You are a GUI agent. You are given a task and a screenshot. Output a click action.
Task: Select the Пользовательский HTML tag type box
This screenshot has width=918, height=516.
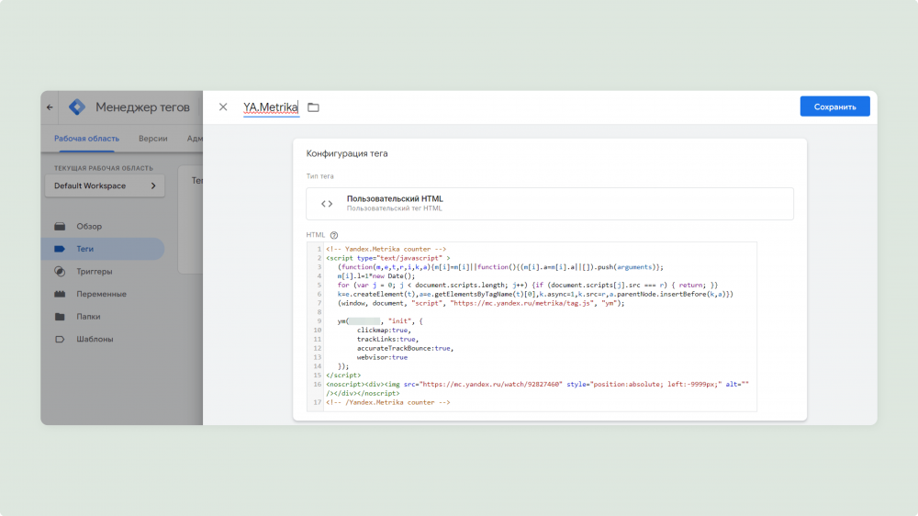pos(550,204)
